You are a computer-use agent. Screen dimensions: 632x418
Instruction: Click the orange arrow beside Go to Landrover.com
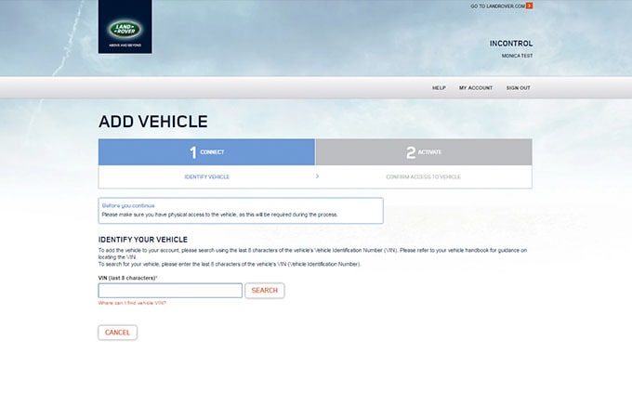[530, 7]
